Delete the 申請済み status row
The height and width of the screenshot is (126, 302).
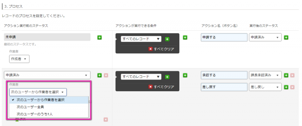point(106,75)
